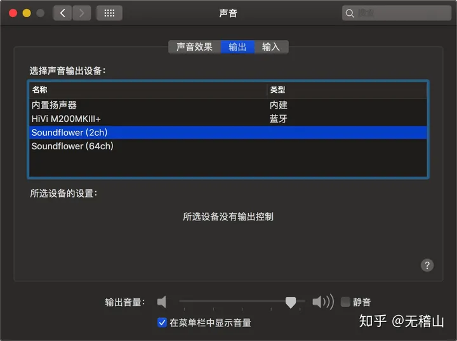Viewport: 457px width, 341px height.
Task: Show all preferences via grid icon
Action: [x=109, y=13]
